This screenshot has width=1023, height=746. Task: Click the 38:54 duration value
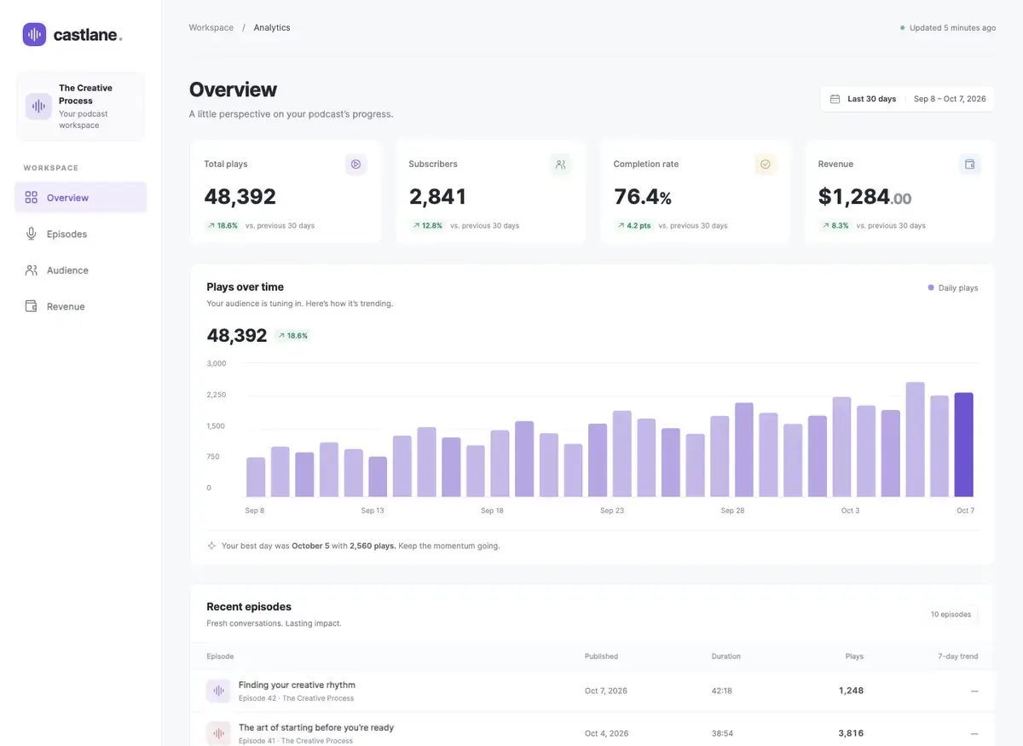(x=722, y=733)
